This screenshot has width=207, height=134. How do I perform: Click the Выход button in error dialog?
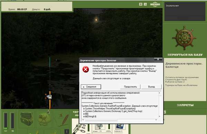point(151,87)
